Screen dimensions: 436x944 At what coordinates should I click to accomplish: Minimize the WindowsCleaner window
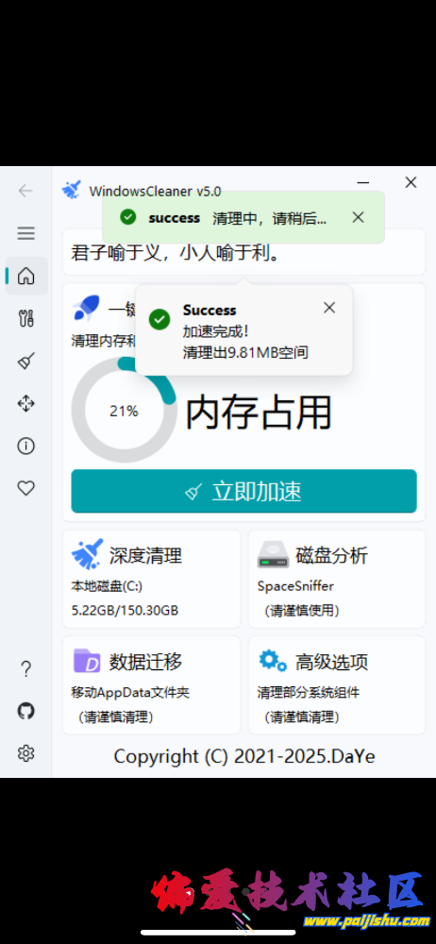click(363, 182)
